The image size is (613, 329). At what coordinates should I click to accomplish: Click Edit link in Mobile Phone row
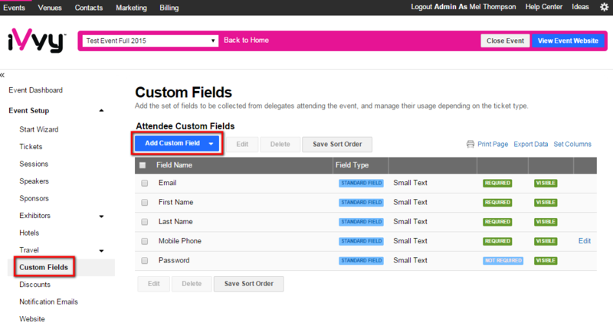585,241
